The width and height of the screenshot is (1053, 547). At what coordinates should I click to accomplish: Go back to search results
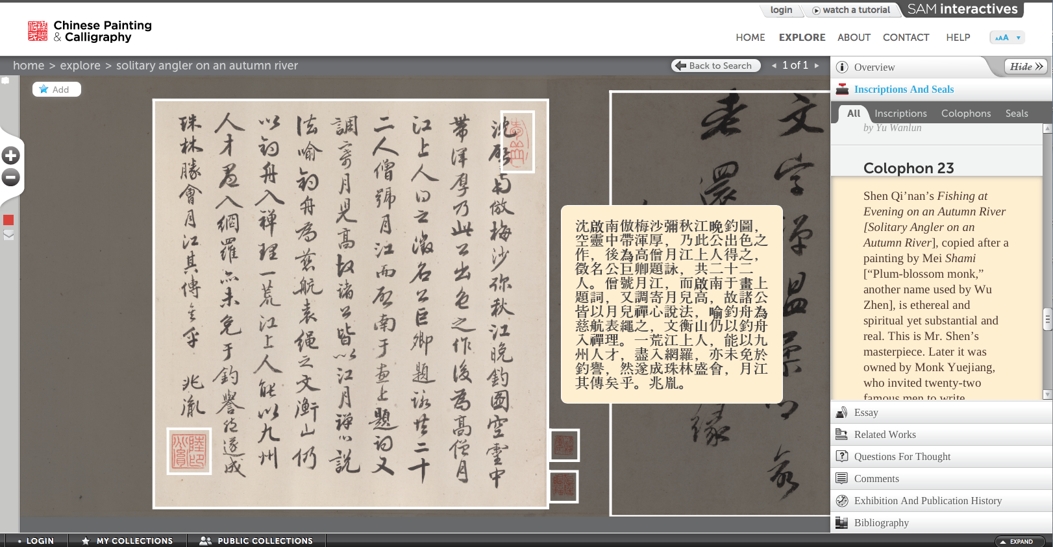pyautogui.click(x=715, y=66)
